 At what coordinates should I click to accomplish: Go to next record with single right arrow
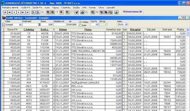19,12
